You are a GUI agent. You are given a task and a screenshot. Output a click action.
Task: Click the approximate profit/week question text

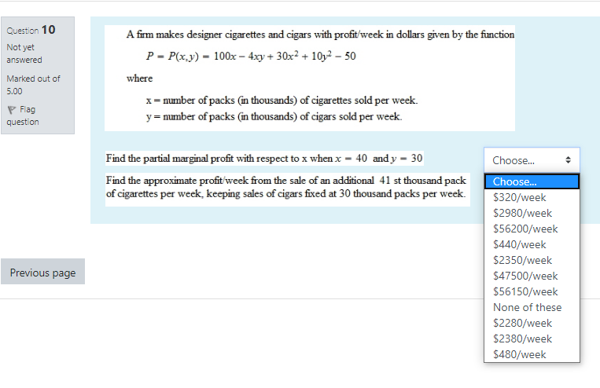coord(286,187)
